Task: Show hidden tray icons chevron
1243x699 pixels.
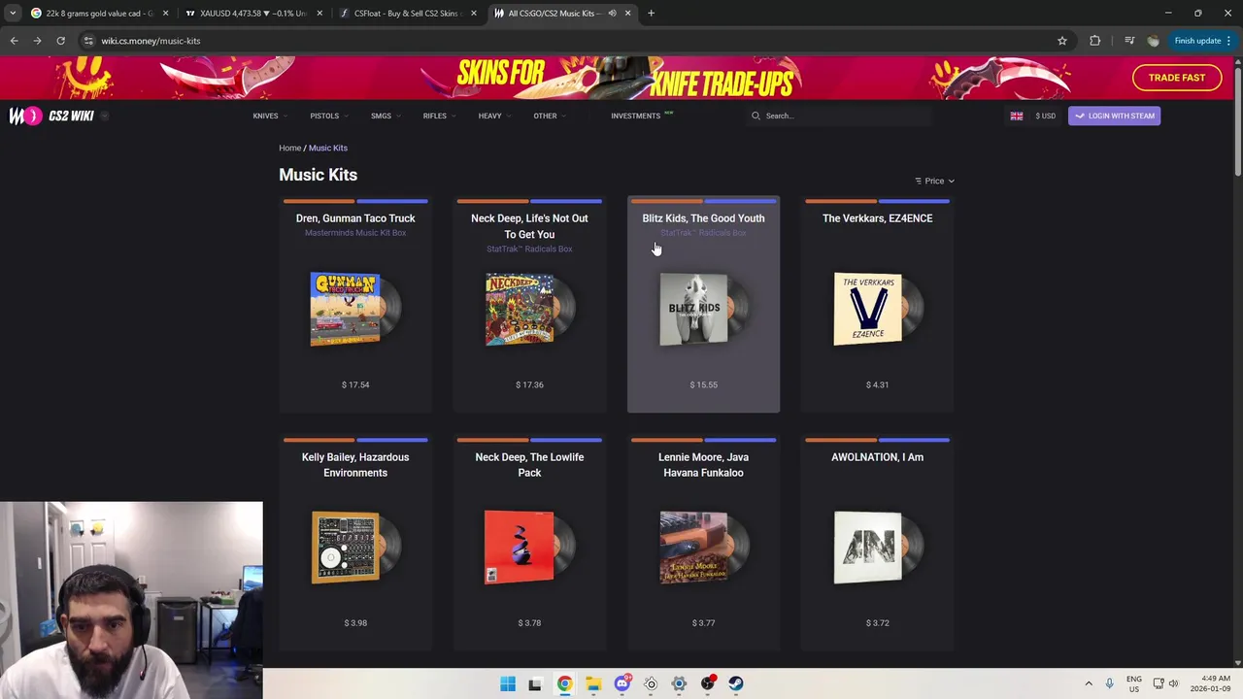Action: click(1089, 683)
